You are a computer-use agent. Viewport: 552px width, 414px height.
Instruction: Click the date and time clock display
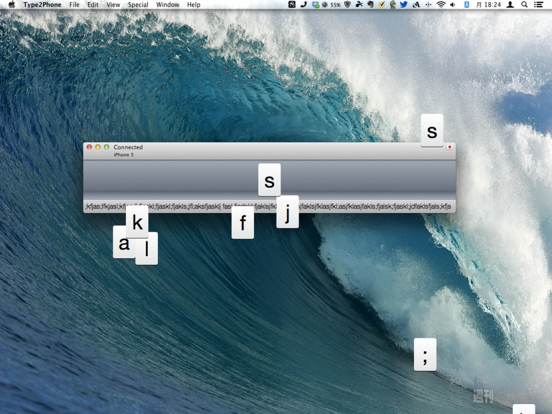coord(488,4)
